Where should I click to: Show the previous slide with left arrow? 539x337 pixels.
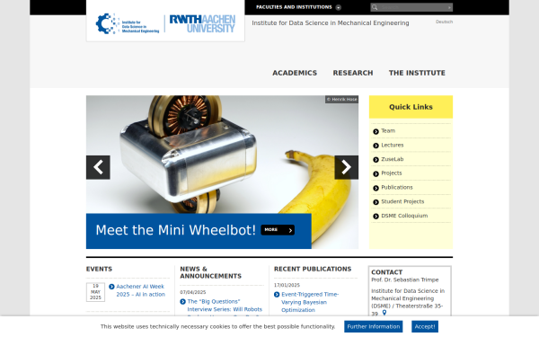pos(98,167)
